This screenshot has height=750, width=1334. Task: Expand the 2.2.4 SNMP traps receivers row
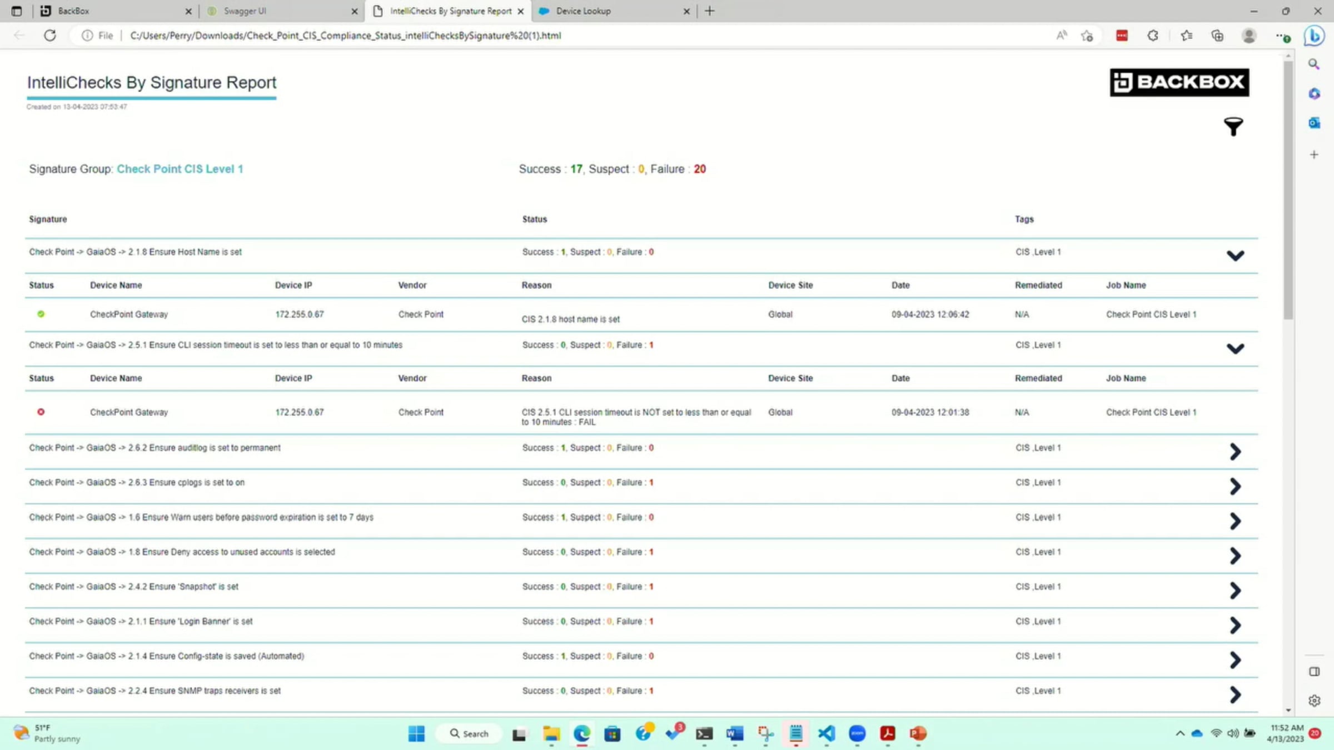click(1235, 694)
